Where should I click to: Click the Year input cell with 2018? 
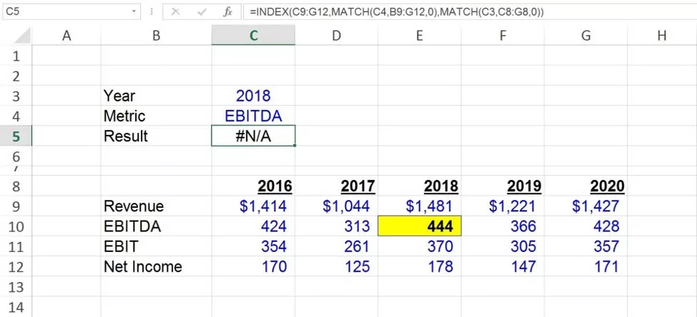(253, 96)
